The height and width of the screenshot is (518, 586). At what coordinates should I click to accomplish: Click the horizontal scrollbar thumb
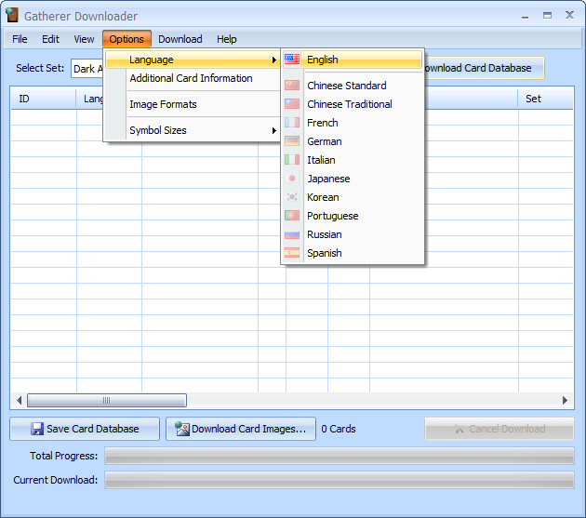pos(106,401)
